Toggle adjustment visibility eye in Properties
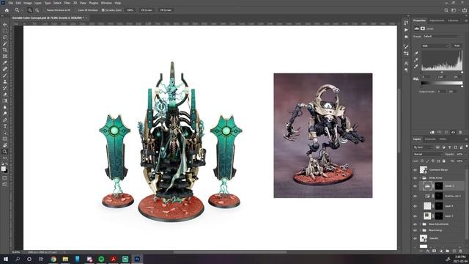 (x=453, y=132)
